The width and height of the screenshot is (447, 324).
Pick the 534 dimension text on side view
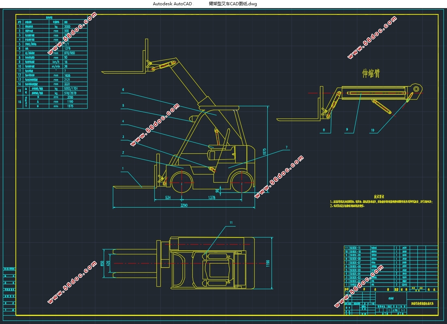pos(168,198)
